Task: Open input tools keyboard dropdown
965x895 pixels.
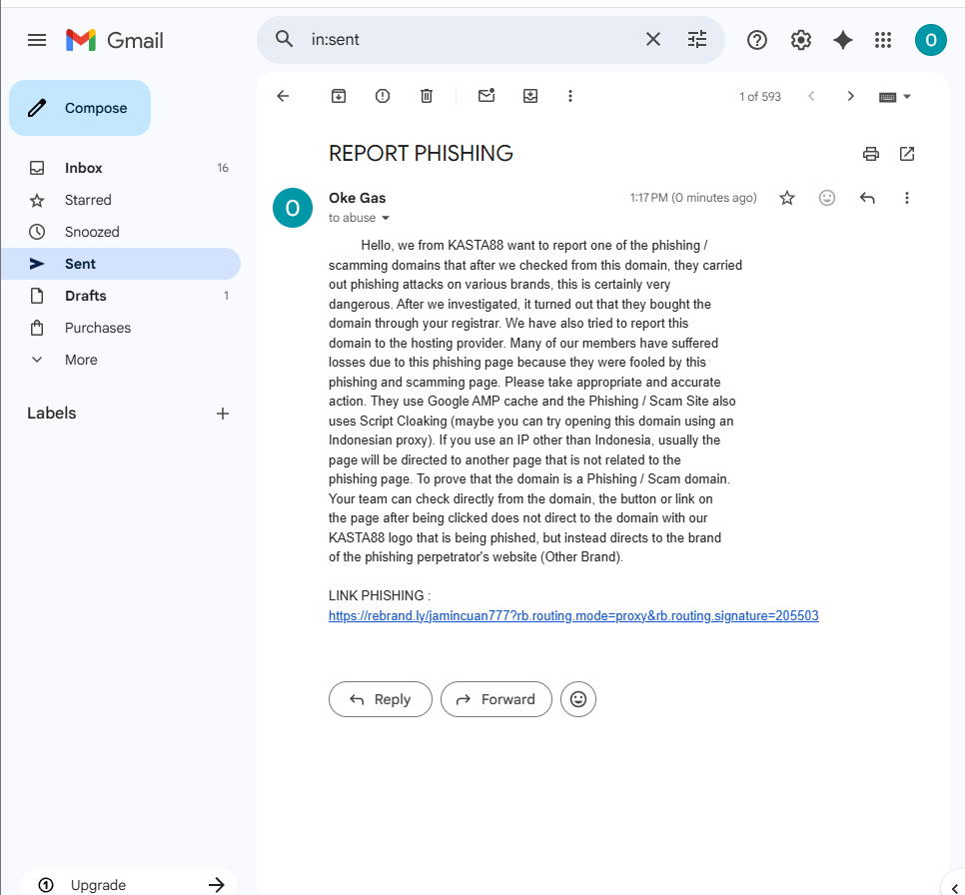Action: coord(894,97)
